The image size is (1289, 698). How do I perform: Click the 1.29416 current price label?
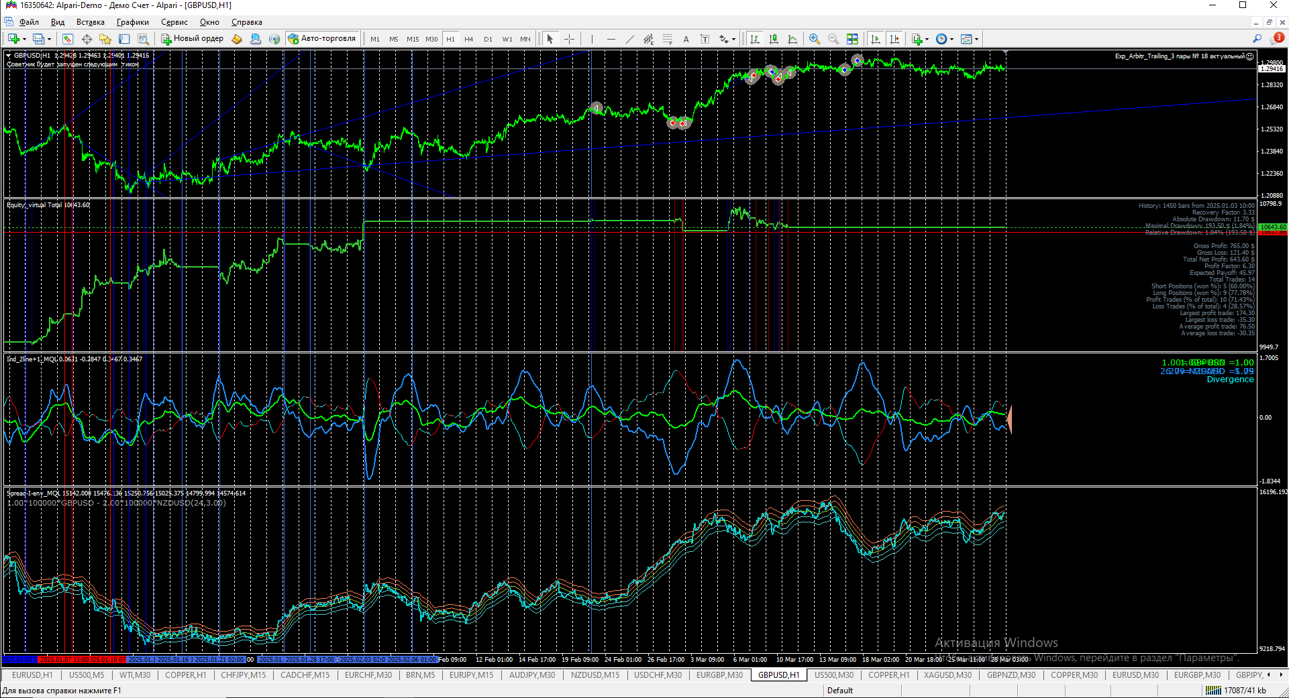(x=1272, y=68)
